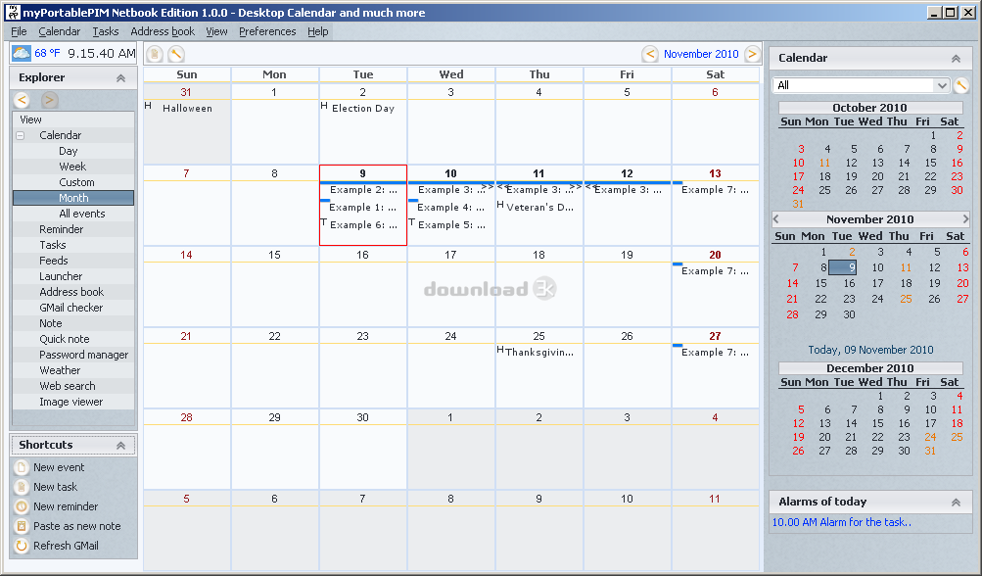Open Image viewer in the Explorer tree
The height and width of the screenshot is (576, 982).
pos(70,402)
